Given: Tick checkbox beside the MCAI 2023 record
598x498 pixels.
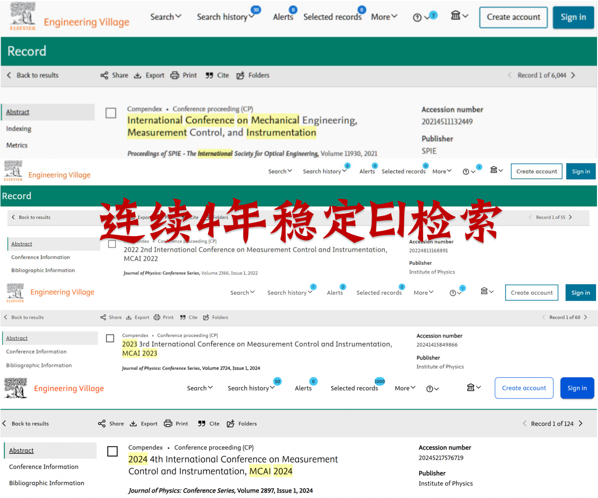Looking at the screenshot, I should (x=110, y=338).
